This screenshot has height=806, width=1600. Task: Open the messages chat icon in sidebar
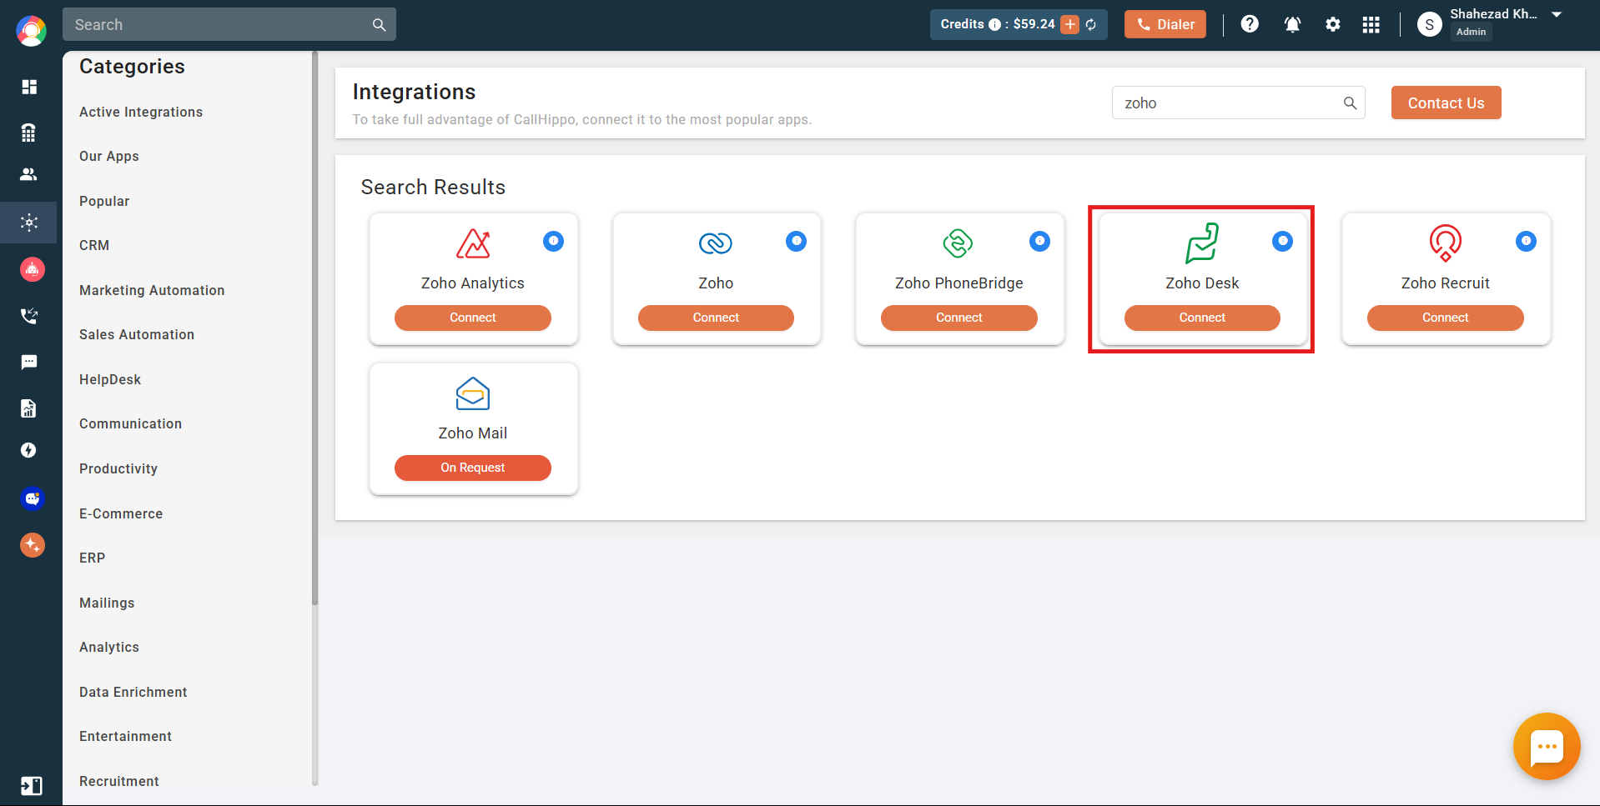[29, 362]
